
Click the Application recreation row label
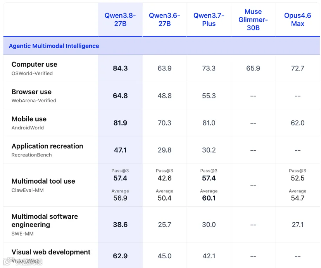47,146
